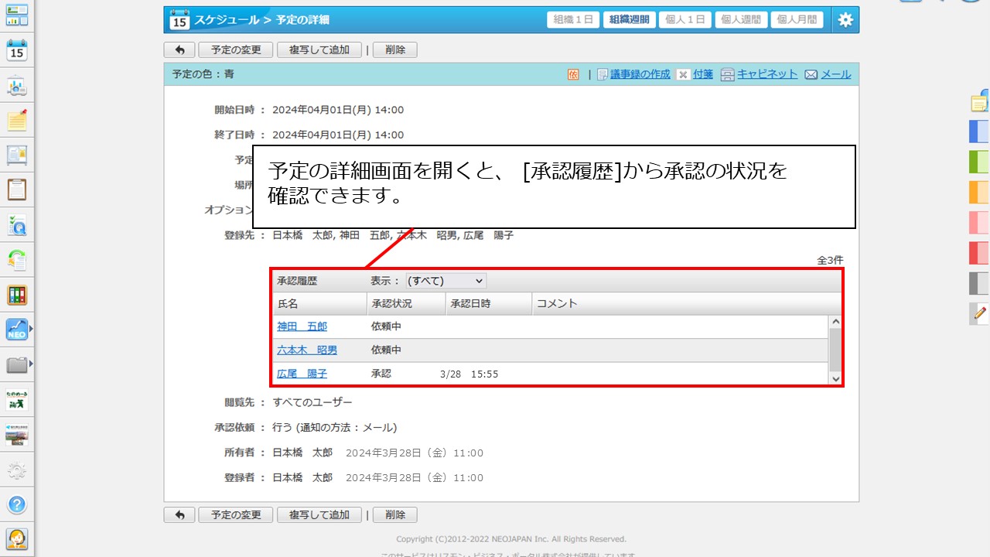Click the pencil edit icon on right

tap(980, 313)
